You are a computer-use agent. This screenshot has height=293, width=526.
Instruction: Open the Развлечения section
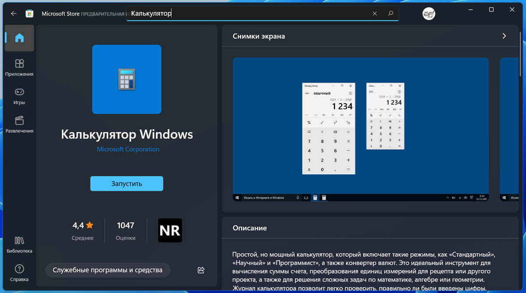19,124
